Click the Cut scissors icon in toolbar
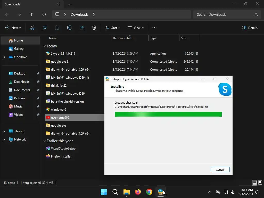This screenshot has height=198, width=264. (32, 28)
